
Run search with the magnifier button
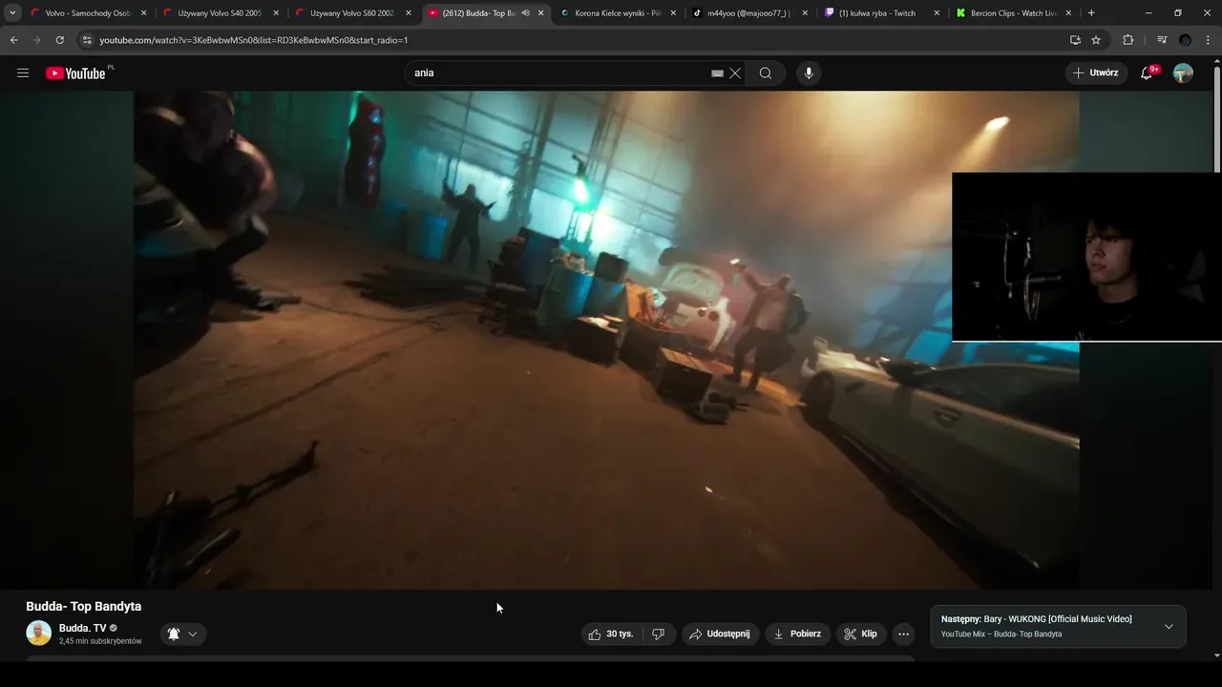point(766,73)
